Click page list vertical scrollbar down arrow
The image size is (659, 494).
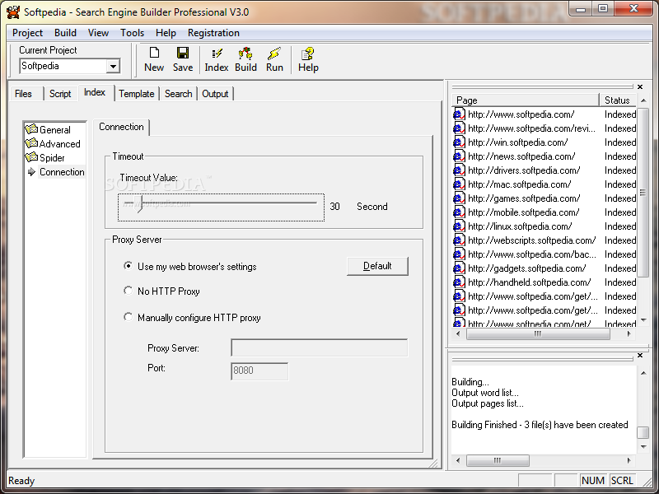[644, 320]
